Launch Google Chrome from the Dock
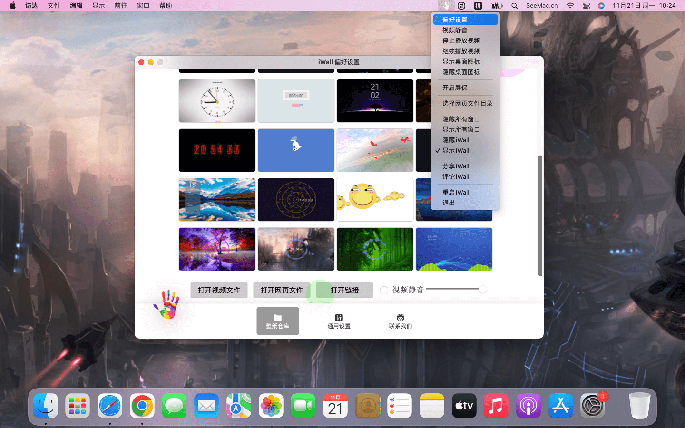Viewport: 685px width, 428px height. [x=142, y=406]
